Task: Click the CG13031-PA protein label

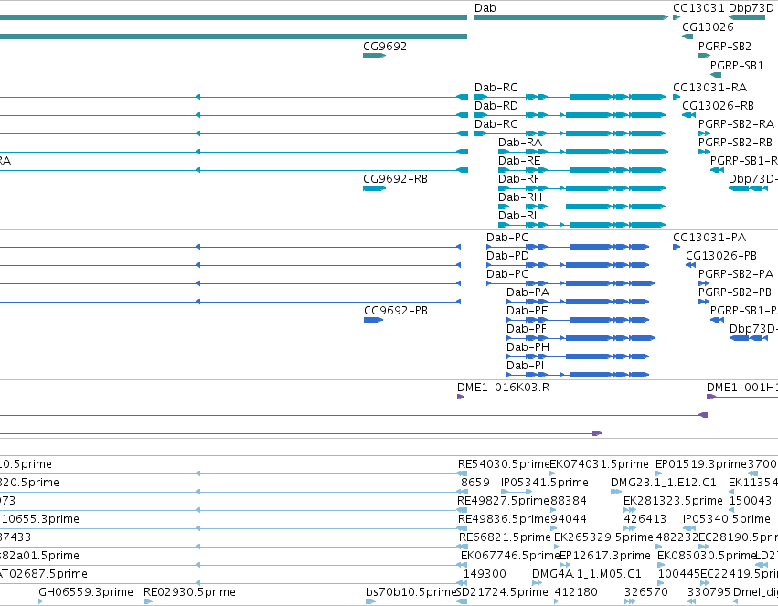Action: click(709, 237)
